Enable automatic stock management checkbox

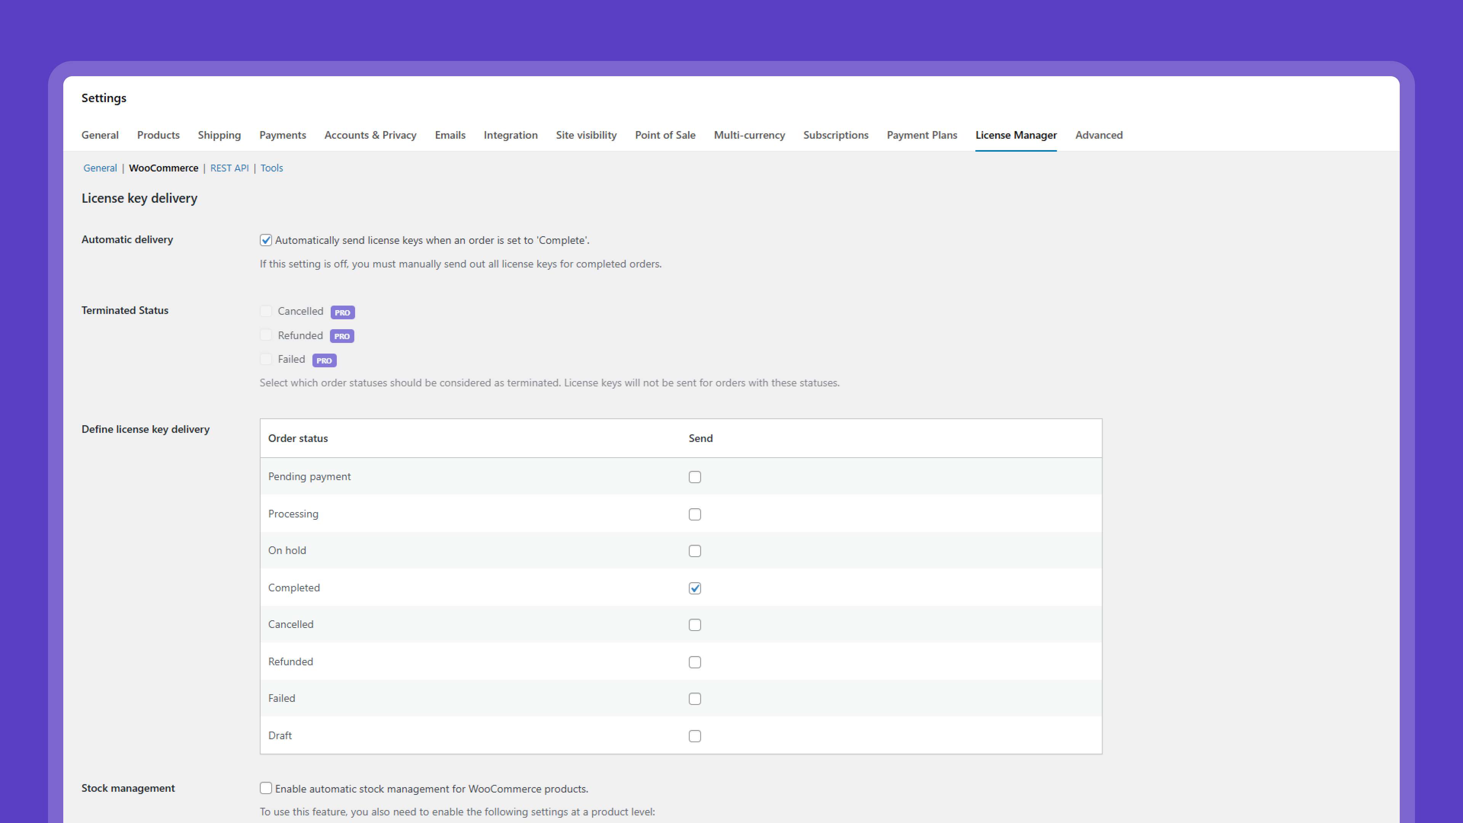pos(266,788)
